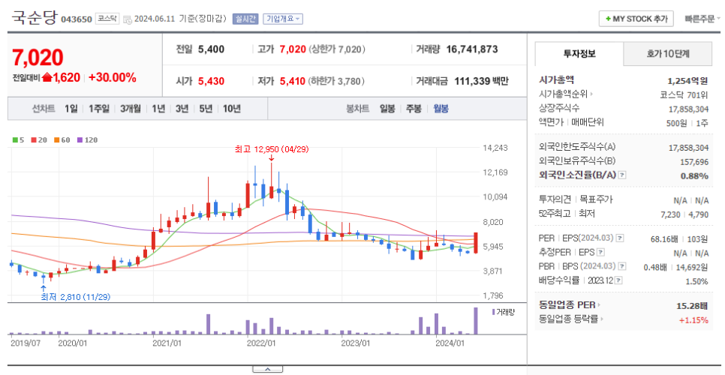Click the 코스닥 market badge
The image size is (725, 375).
pyautogui.click(x=107, y=19)
